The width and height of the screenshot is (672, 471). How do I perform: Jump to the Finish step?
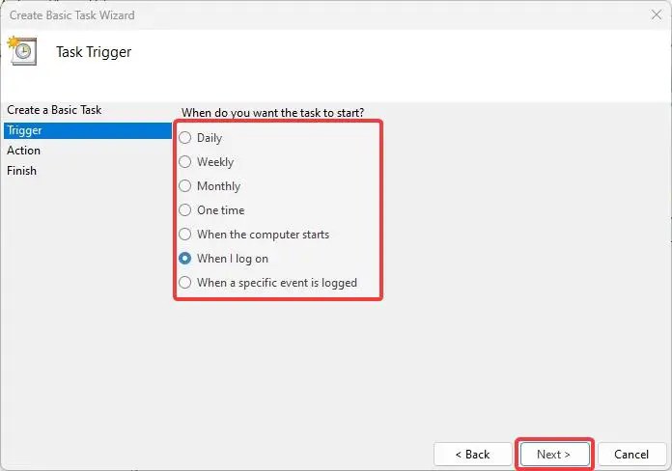[x=21, y=171]
